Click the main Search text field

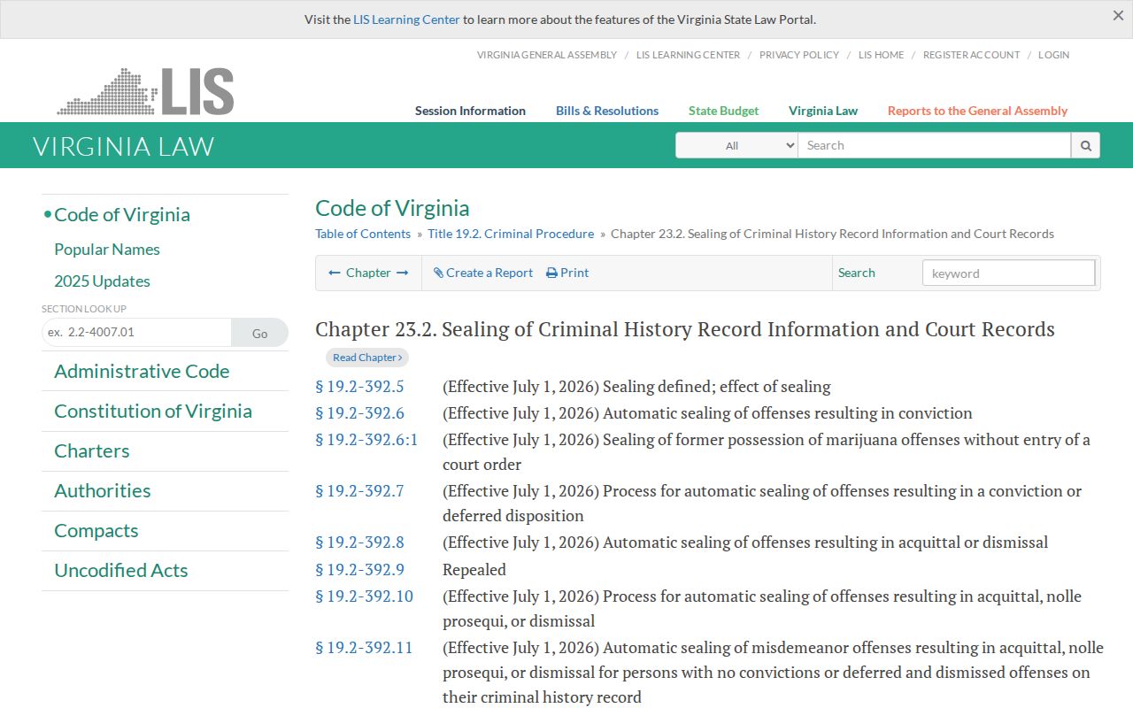point(935,145)
